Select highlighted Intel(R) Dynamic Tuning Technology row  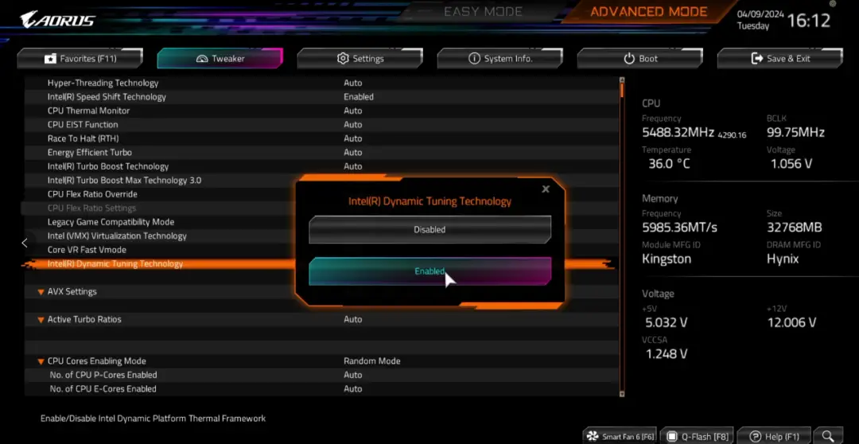[115, 263]
